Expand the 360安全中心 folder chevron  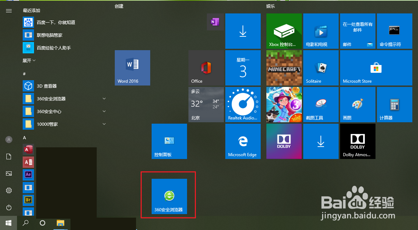(104, 111)
